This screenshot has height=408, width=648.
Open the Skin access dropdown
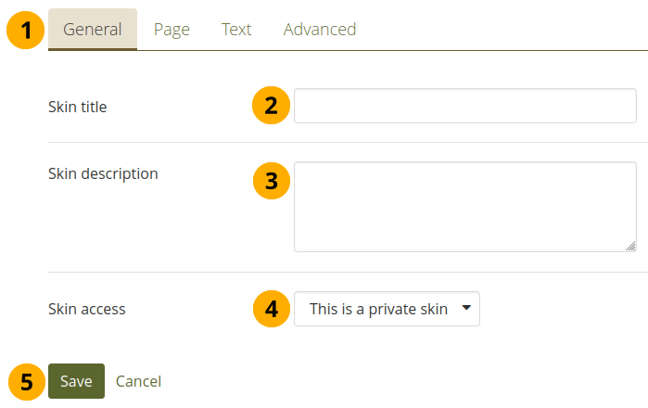point(387,309)
